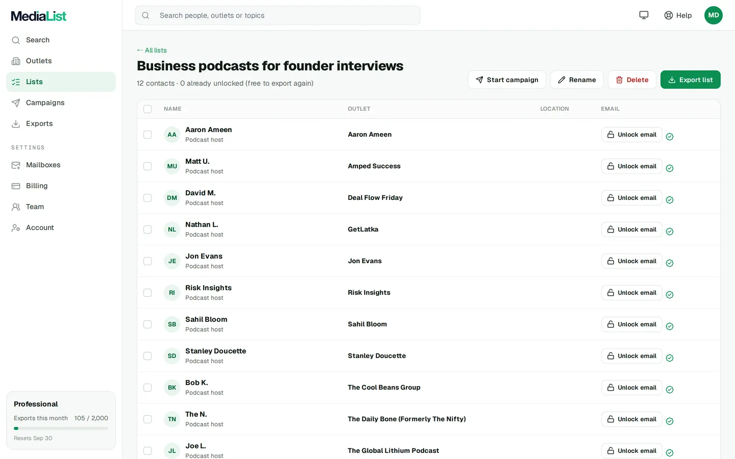Go to Outlets in the sidebar

(x=61, y=61)
